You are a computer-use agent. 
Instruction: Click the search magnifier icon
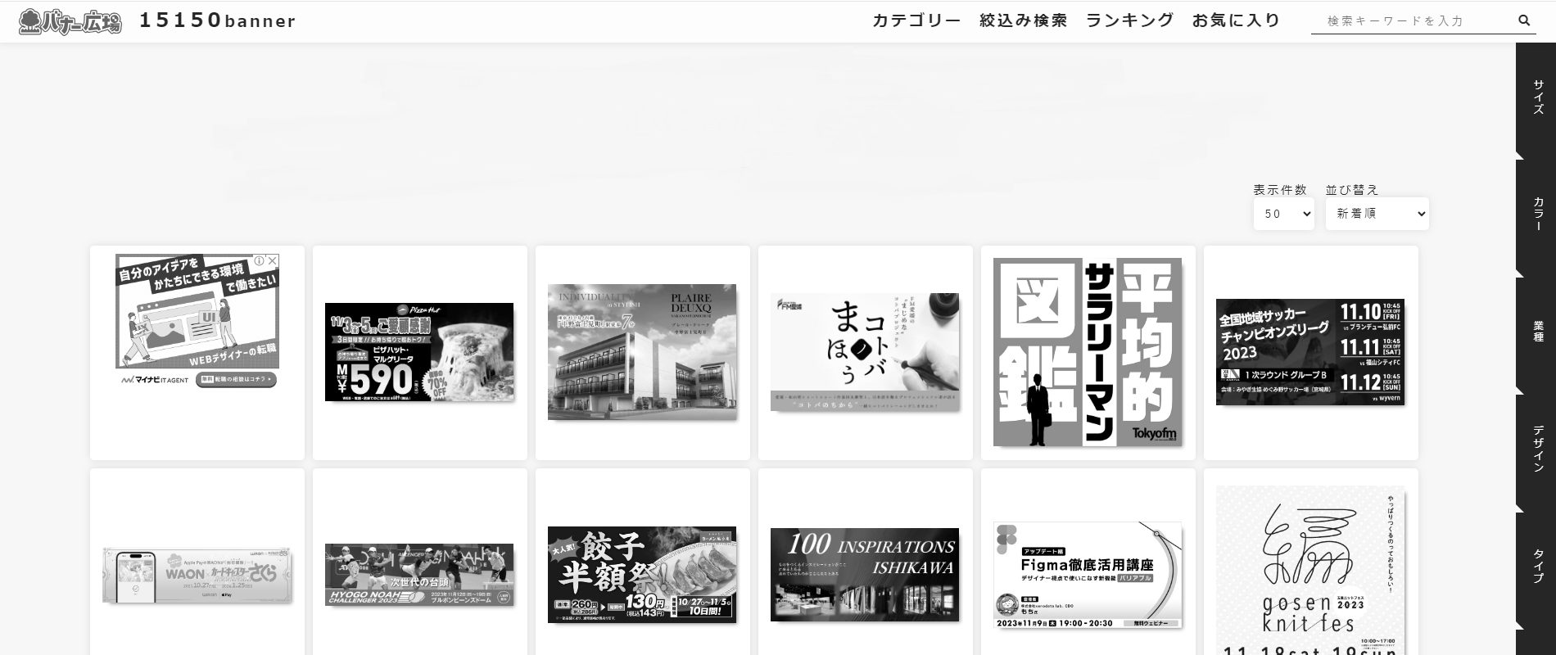1524,20
